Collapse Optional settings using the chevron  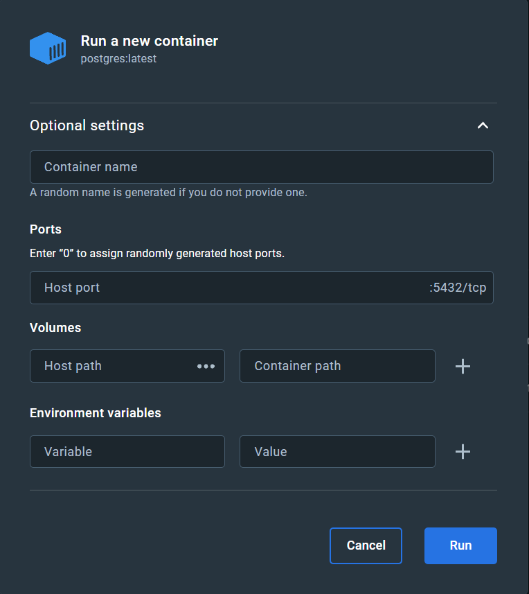pos(483,125)
